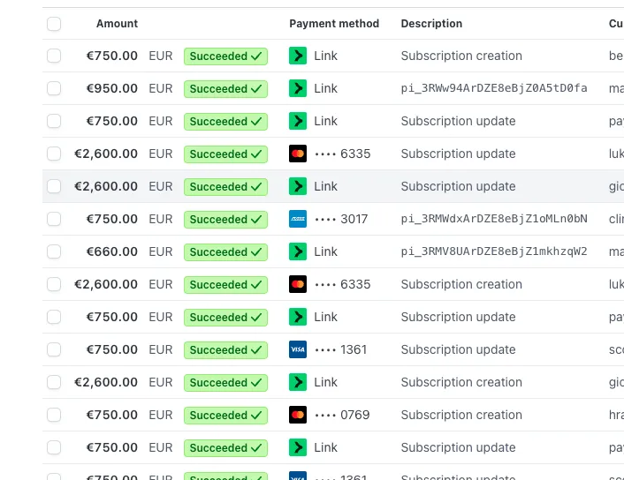Click Link icon on €660.00 payment row
The height and width of the screenshot is (480, 624).
pos(298,251)
